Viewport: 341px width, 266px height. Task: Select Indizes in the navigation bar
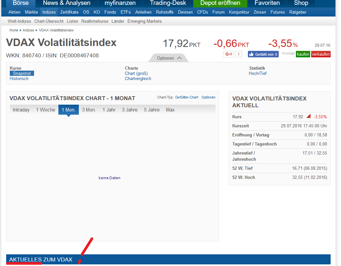pos(49,12)
